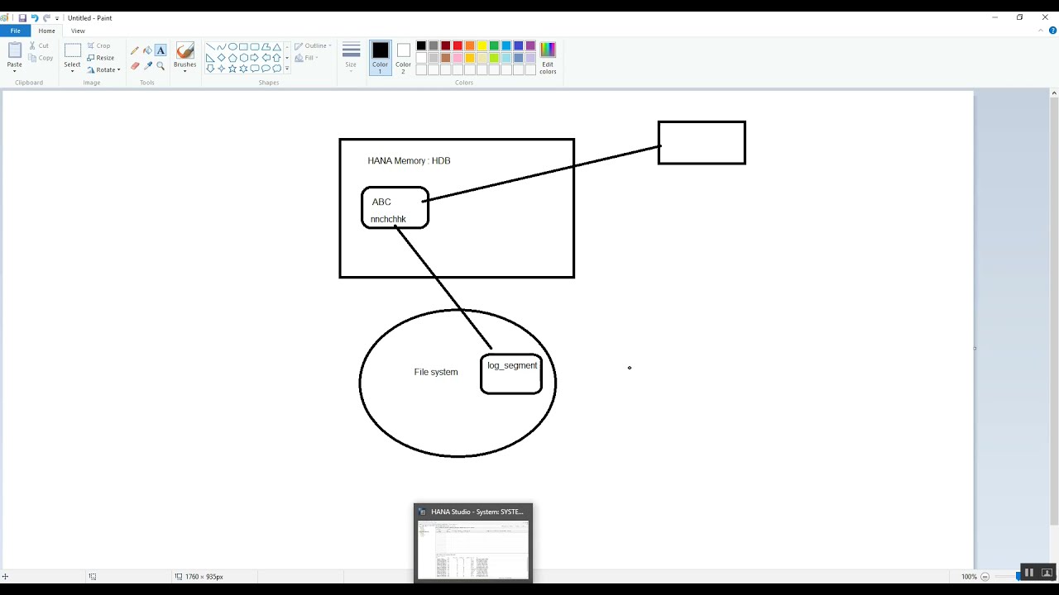Click the Brushes tool icon

(x=185, y=50)
